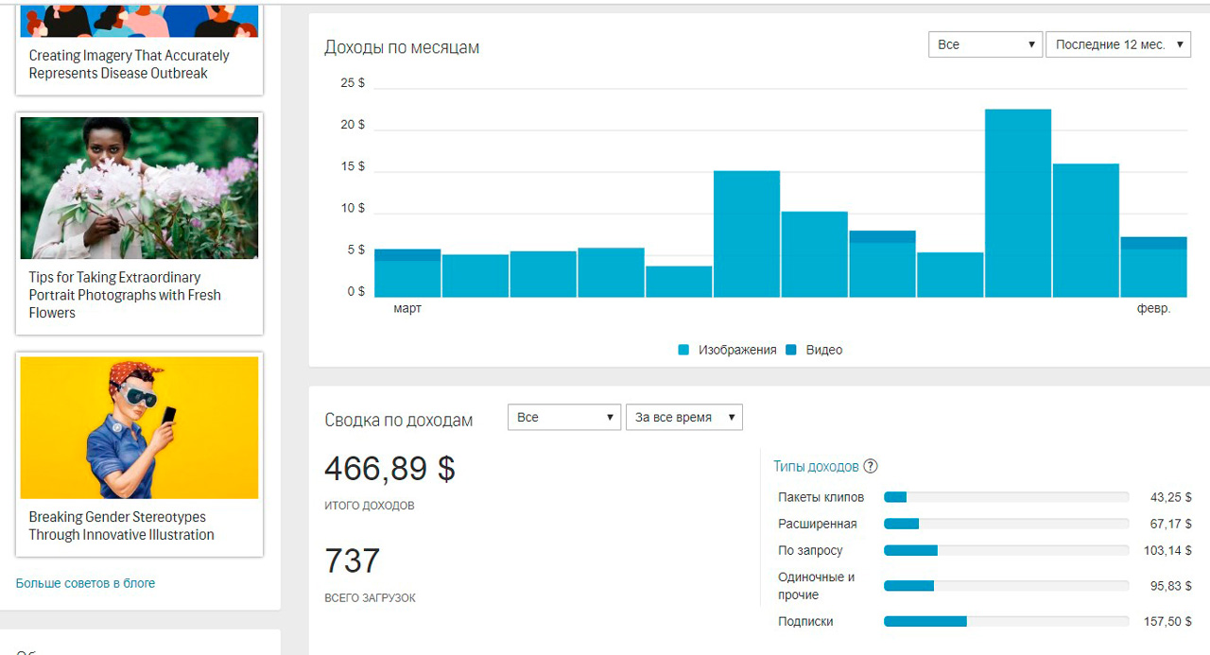The image size is (1210, 655).
Task: Open the Breaking Gender Stereotypes article title
Action: click(121, 526)
